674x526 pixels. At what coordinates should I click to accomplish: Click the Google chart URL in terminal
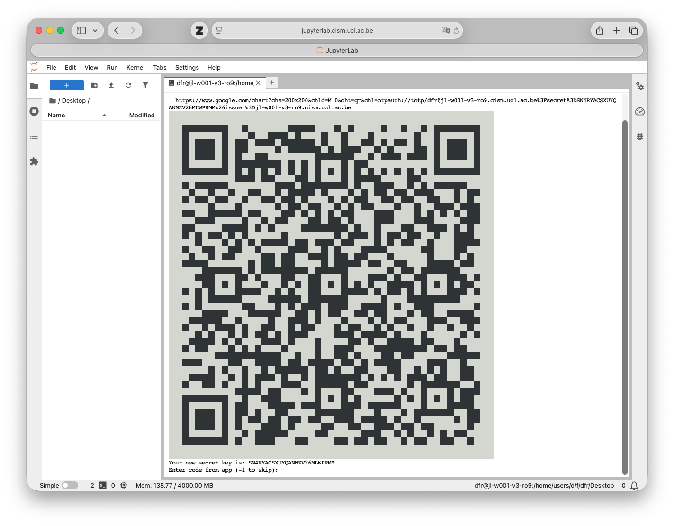pyautogui.click(x=393, y=104)
